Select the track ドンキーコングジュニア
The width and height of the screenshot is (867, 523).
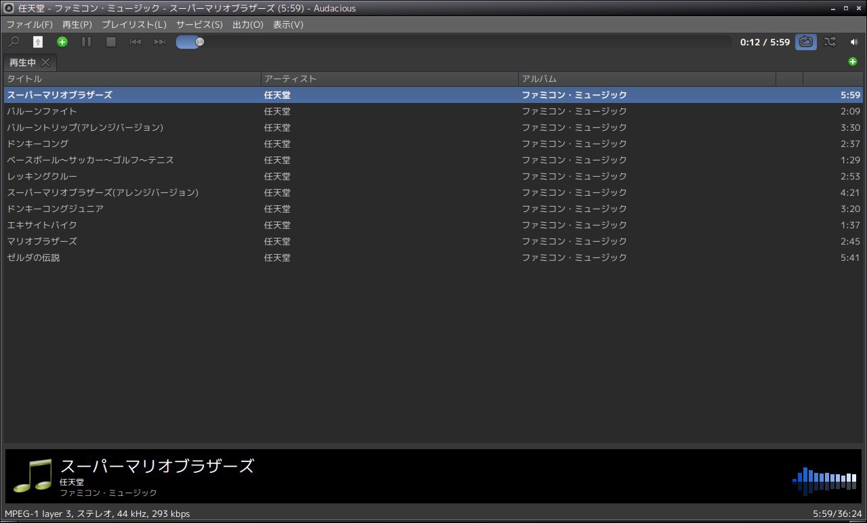(433, 209)
